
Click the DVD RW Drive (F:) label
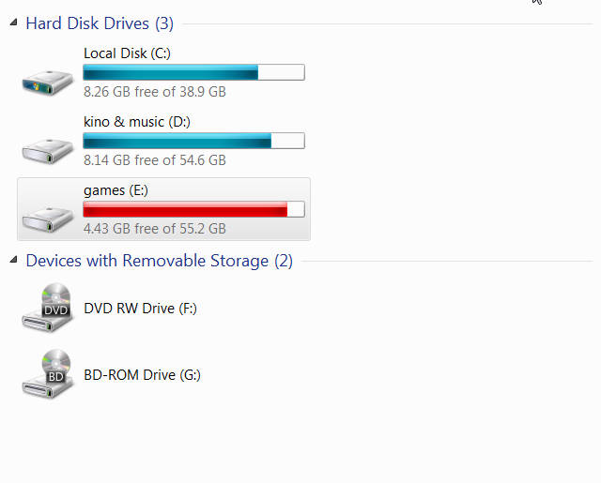(x=140, y=308)
